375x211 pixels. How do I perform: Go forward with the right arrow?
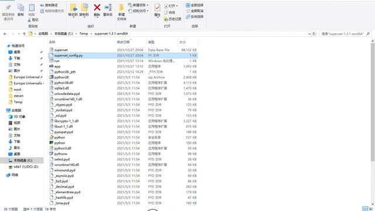pos(13,34)
